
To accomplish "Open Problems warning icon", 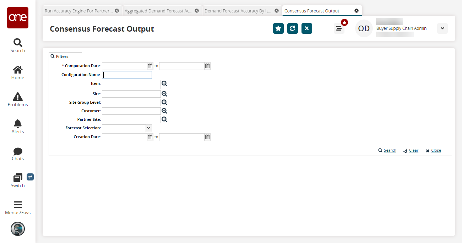I will (18, 97).
